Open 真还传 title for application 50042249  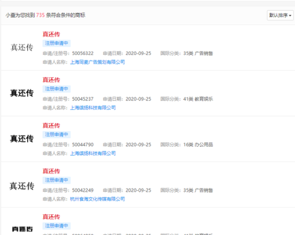coord(51,171)
